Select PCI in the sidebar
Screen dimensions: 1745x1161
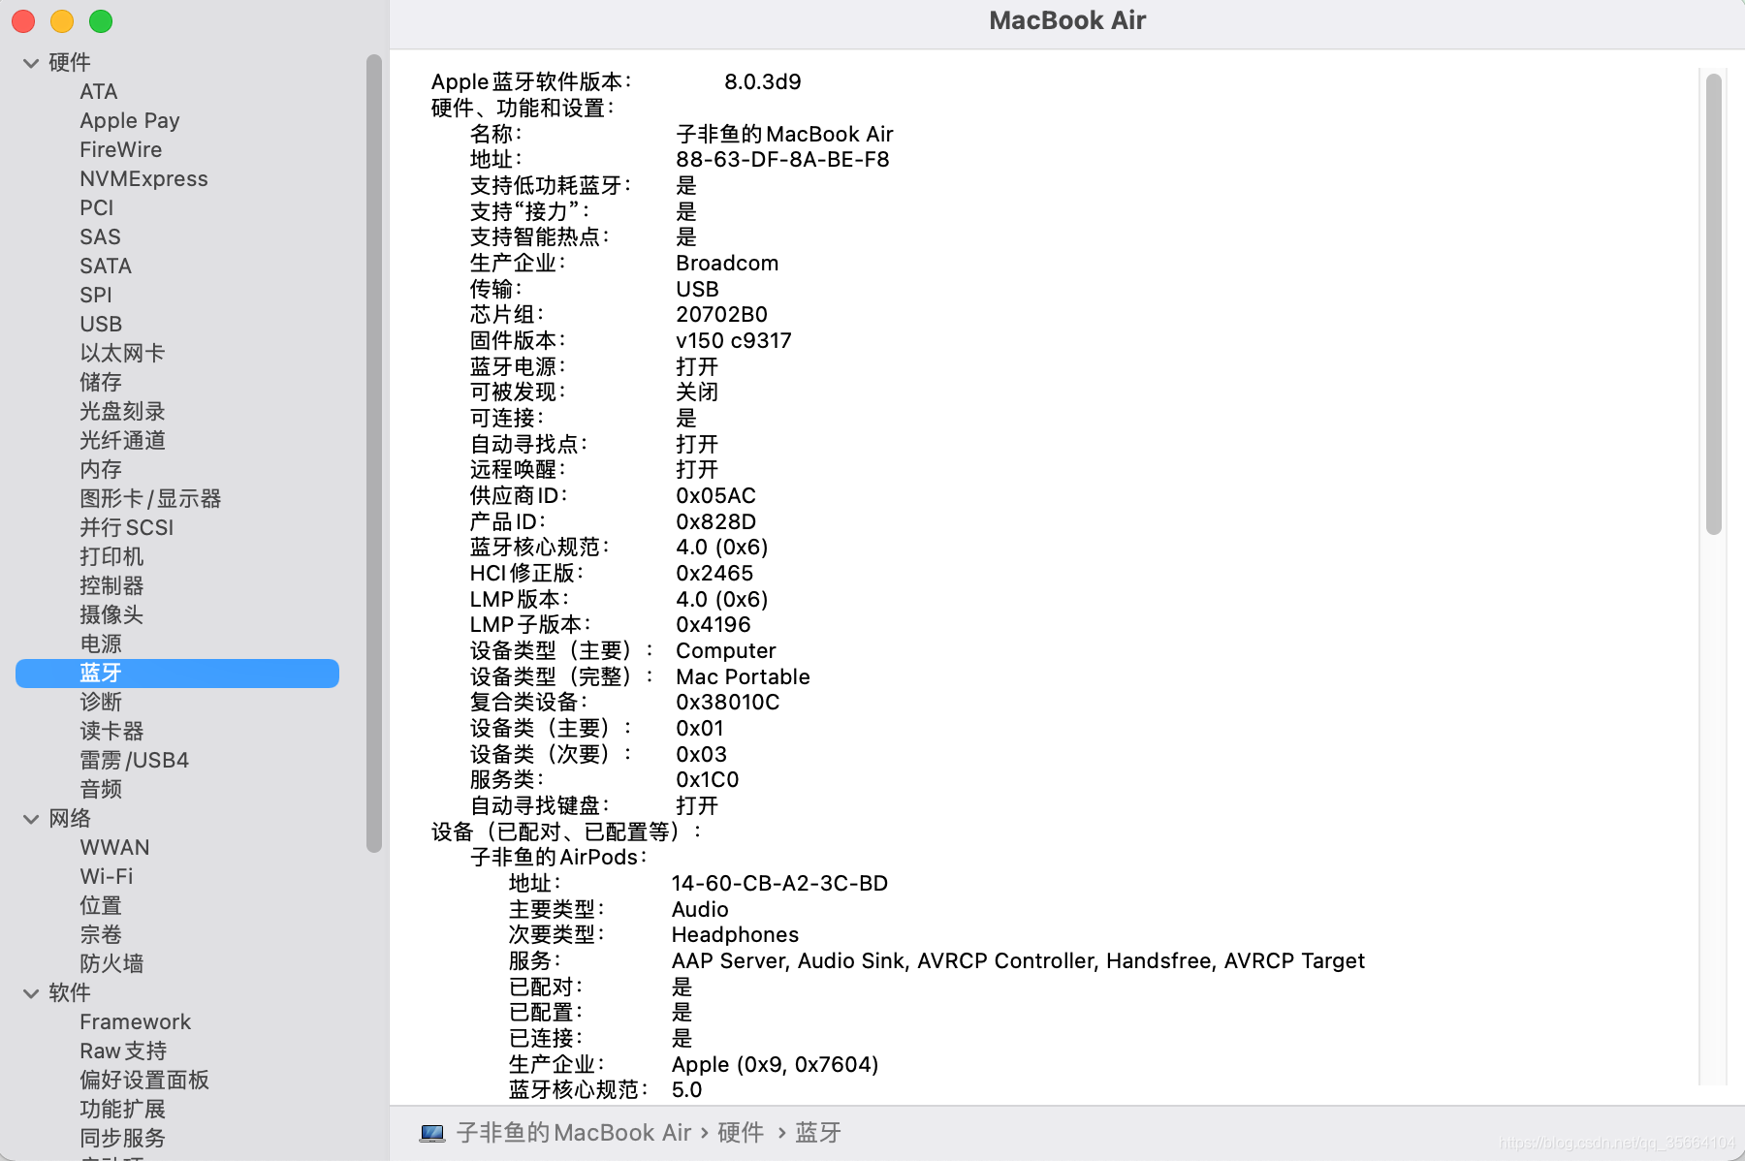click(x=97, y=208)
